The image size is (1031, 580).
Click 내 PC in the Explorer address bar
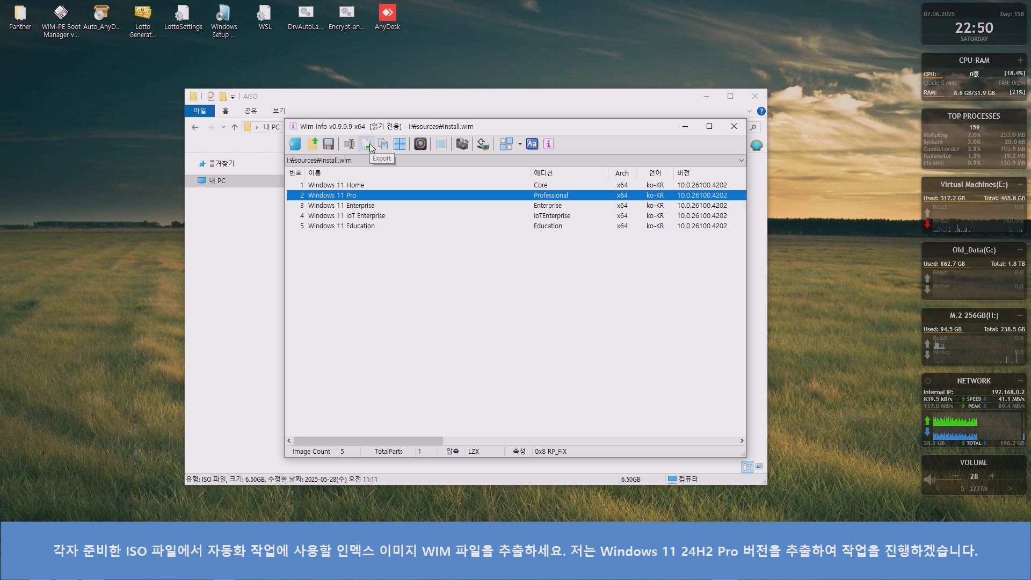271,127
